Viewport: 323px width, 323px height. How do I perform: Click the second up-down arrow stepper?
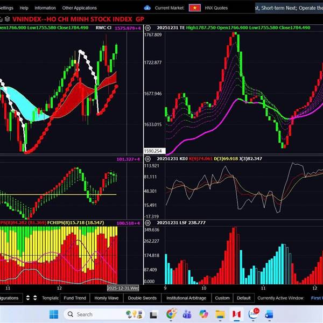click(36, 298)
